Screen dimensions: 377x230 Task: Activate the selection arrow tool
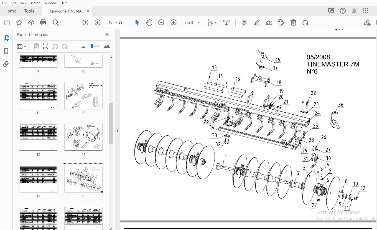[x=137, y=22]
